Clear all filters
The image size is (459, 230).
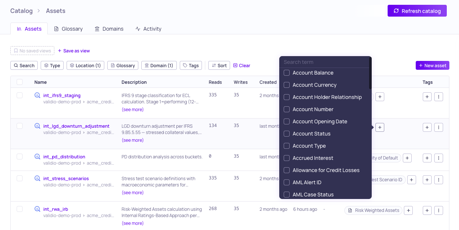point(242,65)
